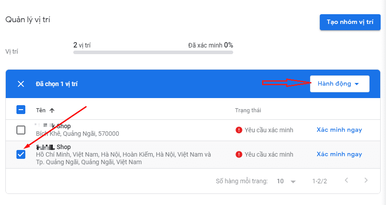Open the Hành động dropdown
Viewport: 386px width, 205px height.
point(339,84)
